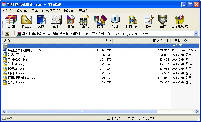Sort files by 类型 column header
The image size is (201, 122).
(185, 41)
